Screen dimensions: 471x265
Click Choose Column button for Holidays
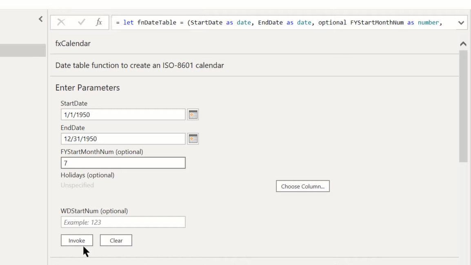[x=303, y=186]
